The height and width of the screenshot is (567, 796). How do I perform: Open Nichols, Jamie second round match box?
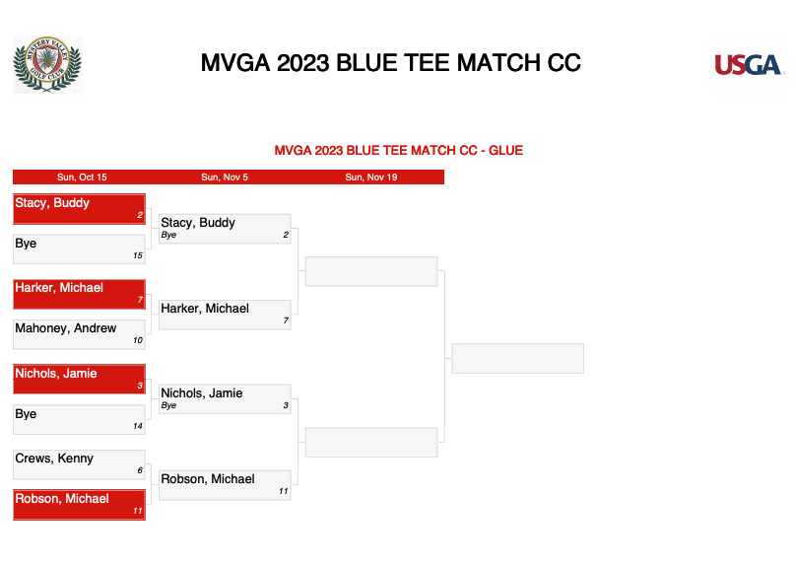coord(225,398)
